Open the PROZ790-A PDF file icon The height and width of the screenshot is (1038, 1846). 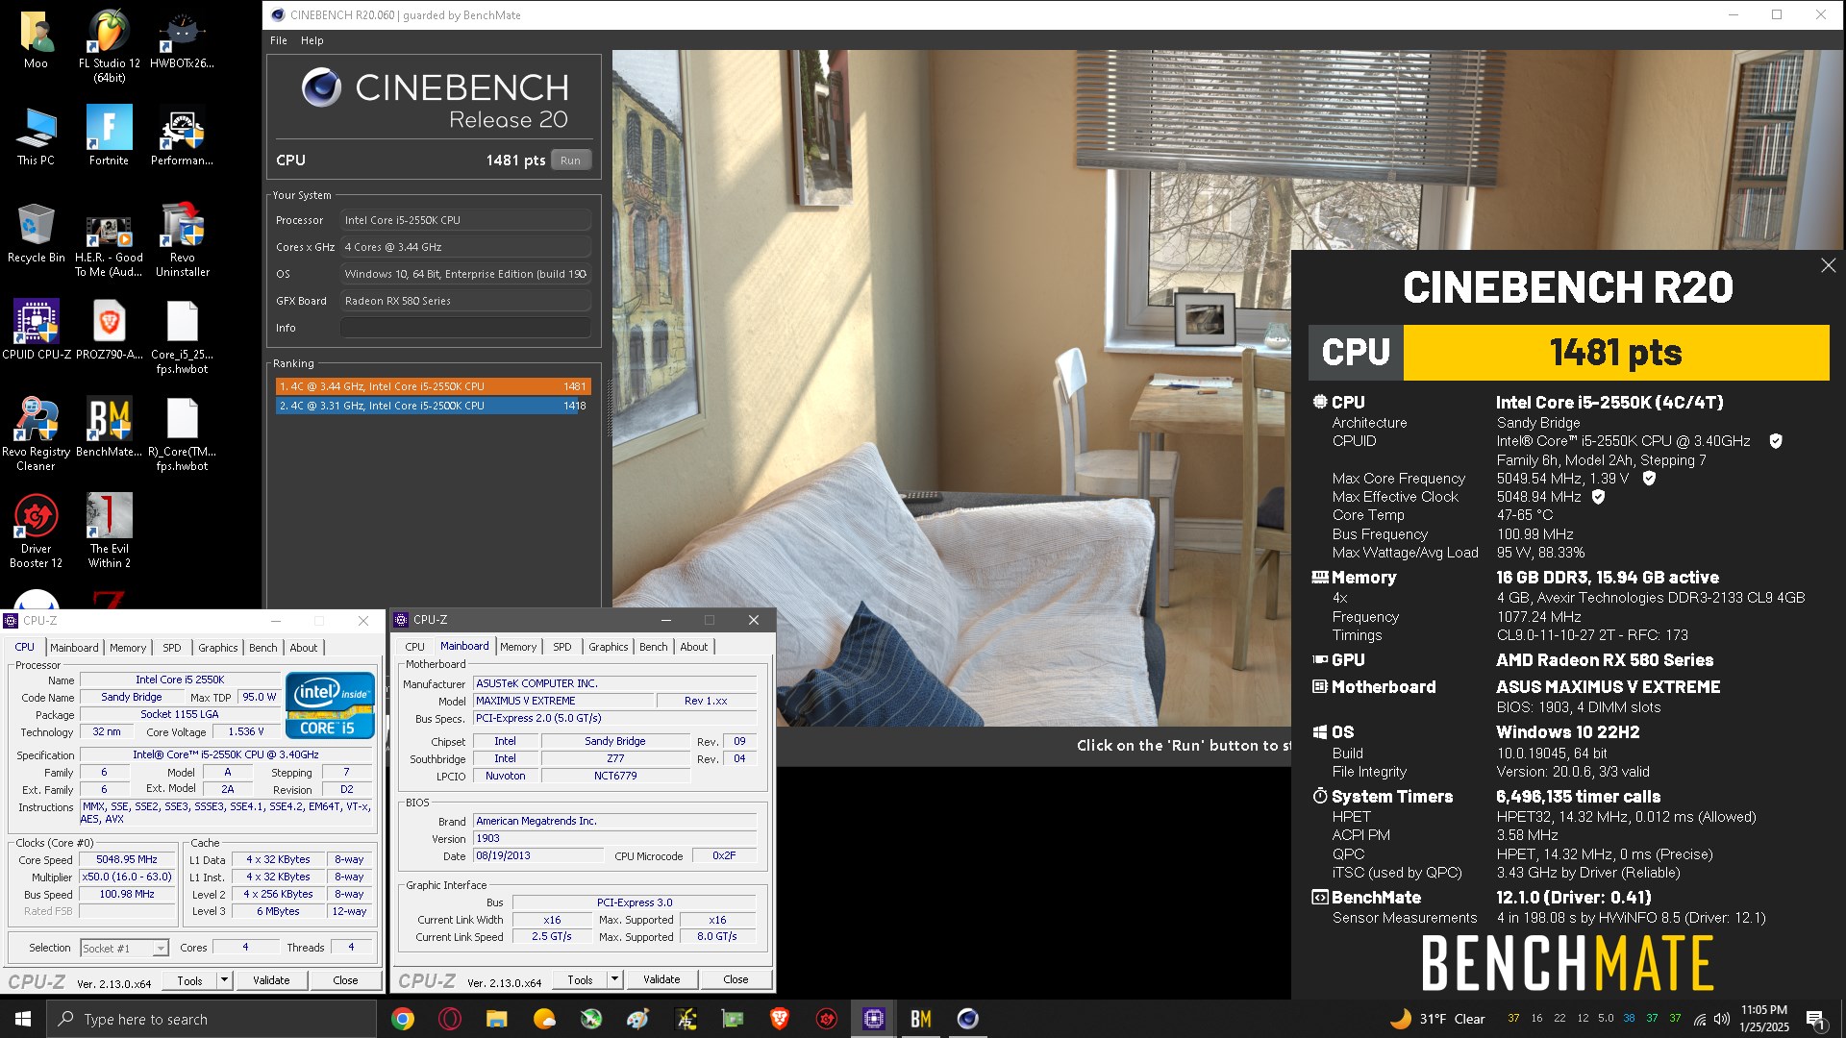click(x=109, y=331)
